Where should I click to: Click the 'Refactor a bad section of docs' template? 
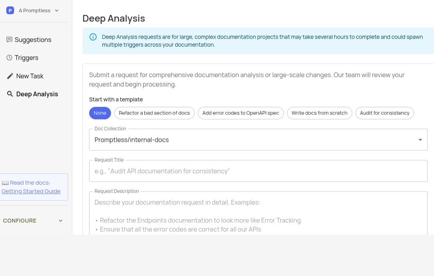pos(154,113)
